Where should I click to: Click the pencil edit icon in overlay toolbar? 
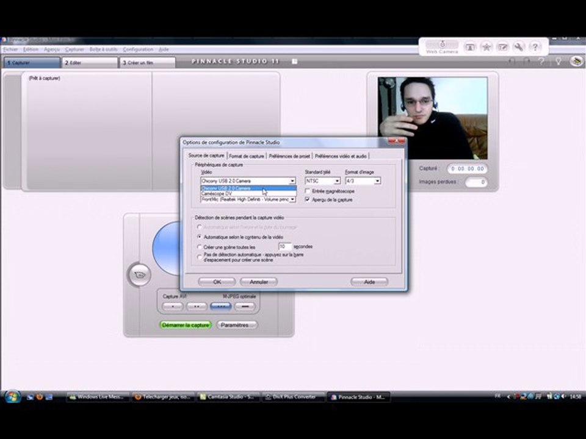pos(502,47)
